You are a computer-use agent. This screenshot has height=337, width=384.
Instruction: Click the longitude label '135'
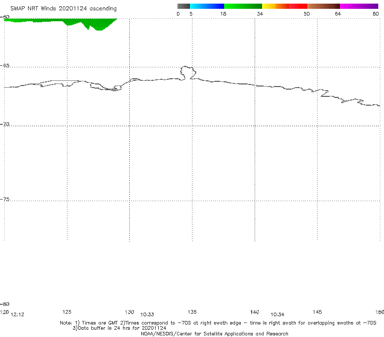[x=192, y=312]
